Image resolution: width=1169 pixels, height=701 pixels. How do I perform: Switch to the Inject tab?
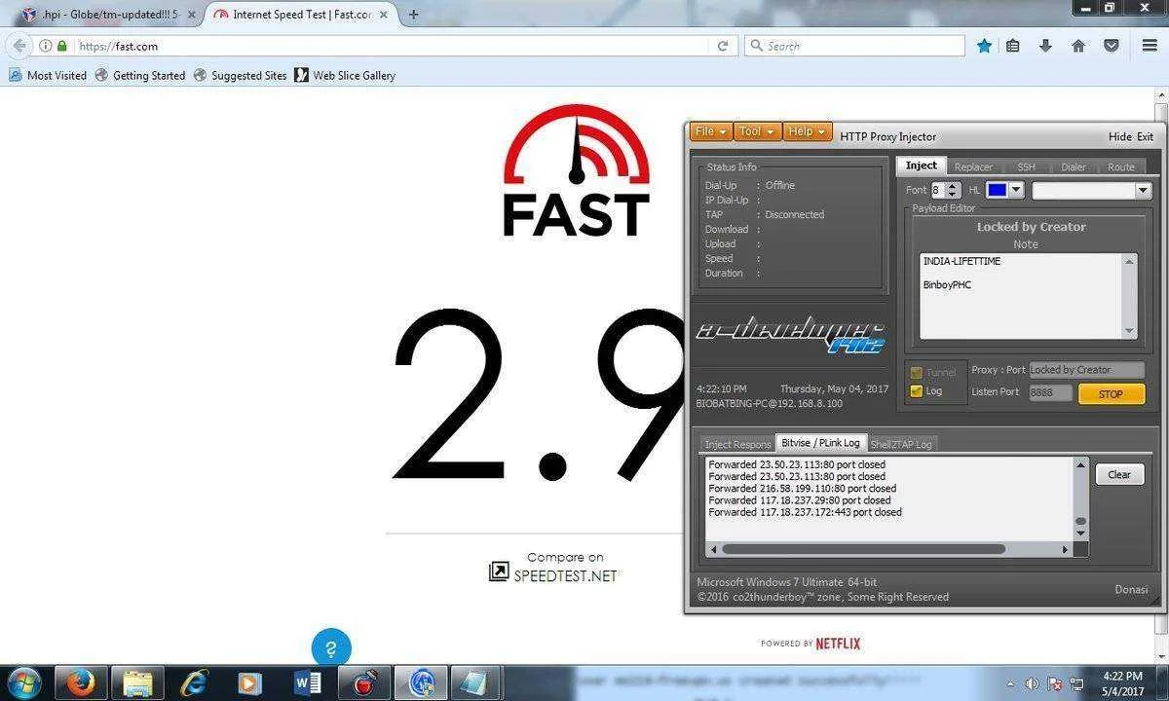coord(921,166)
